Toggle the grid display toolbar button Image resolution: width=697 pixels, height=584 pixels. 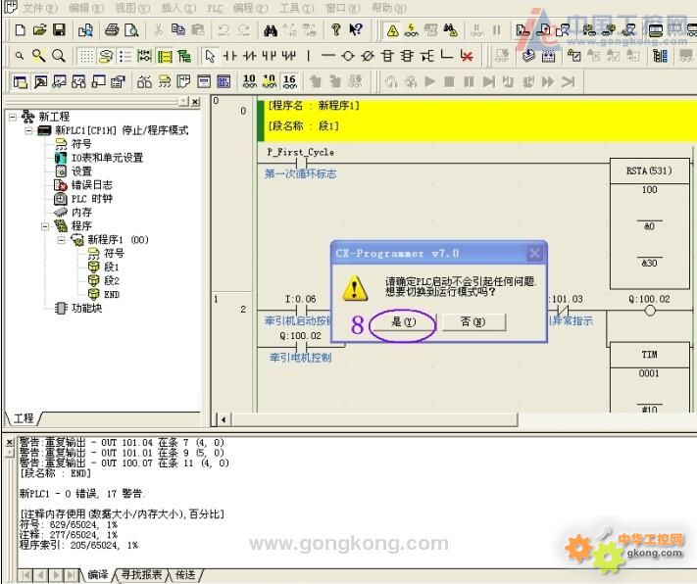coord(86,57)
